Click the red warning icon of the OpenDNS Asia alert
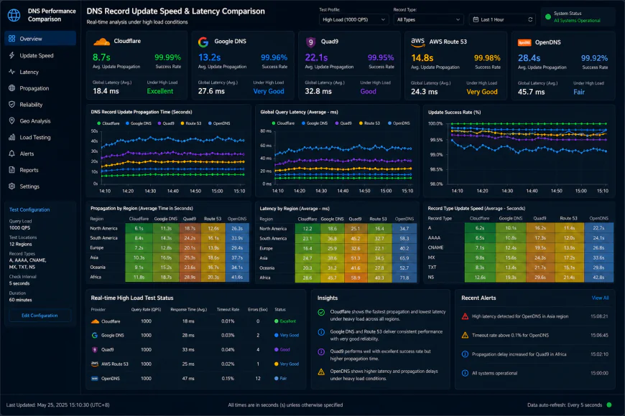625x416 pixels. pyautogui.click(x=465, y=316)
